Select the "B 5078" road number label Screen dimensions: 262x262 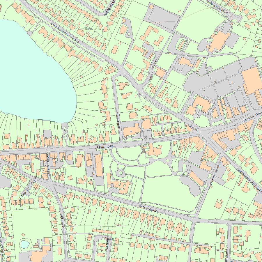point(194,129)
